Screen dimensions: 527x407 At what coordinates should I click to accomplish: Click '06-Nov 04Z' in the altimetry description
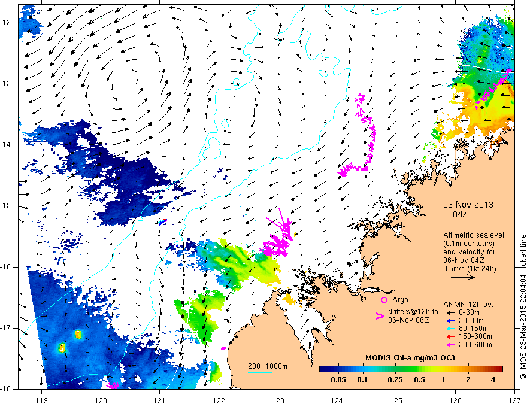[464, 260]
